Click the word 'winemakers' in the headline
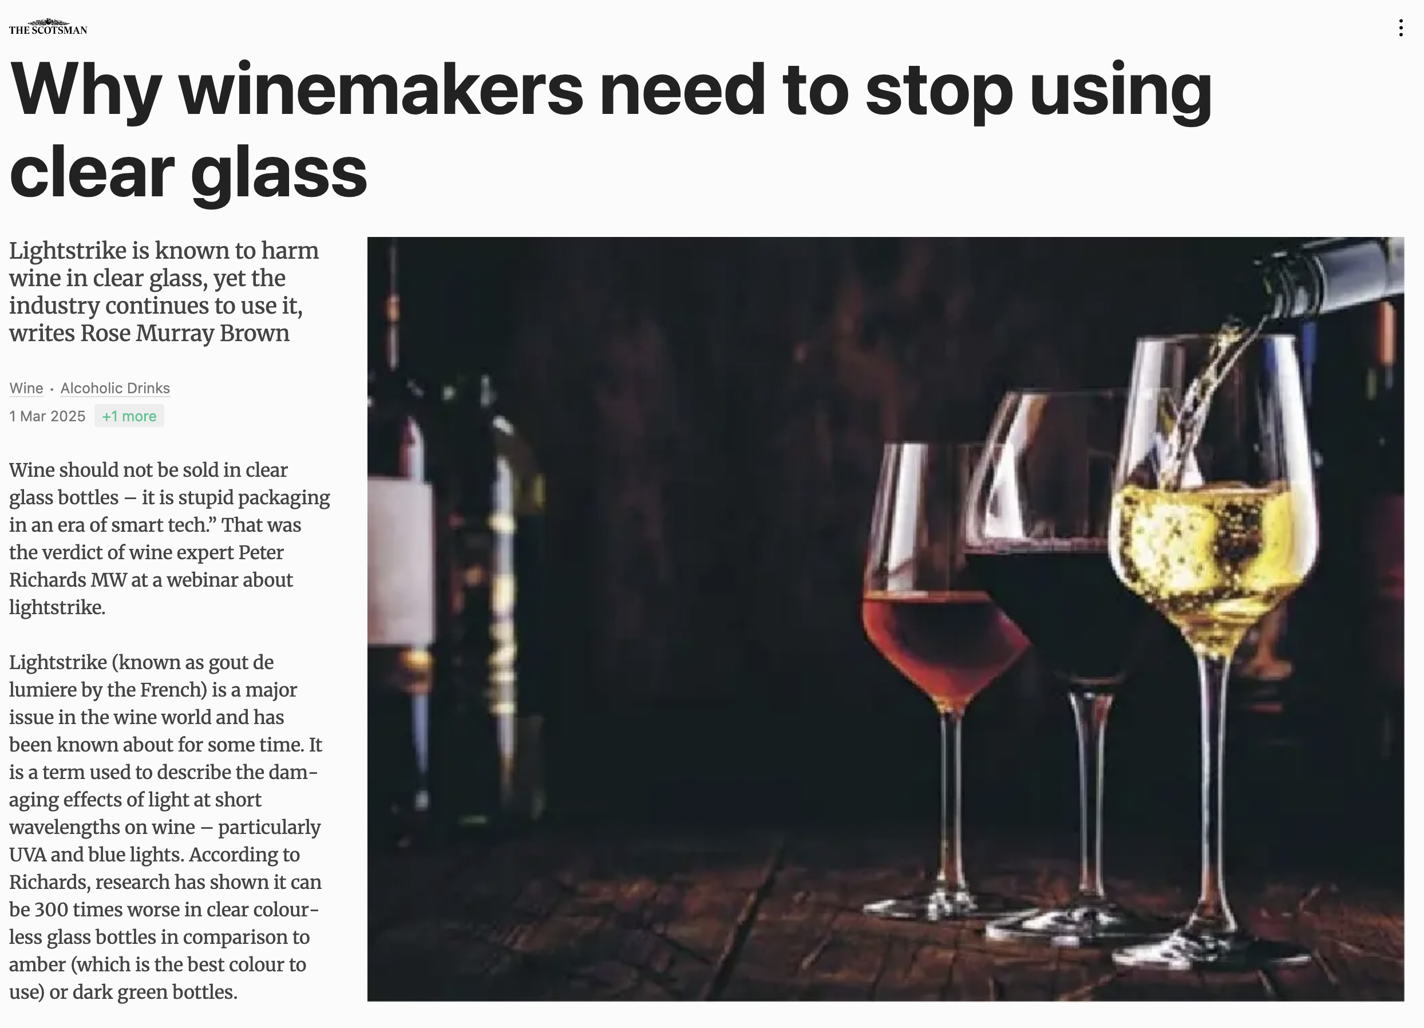The height and width of the screenshot is (1028, 1424). click(381, 89)
